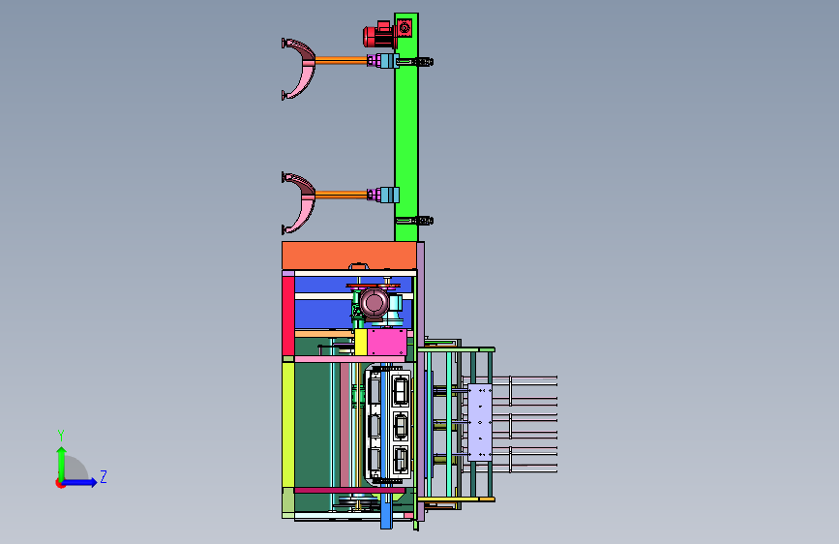Pick the magenta box beside yellow block
This screenshot has height=544, width=839.
click(x=387, y=343)
